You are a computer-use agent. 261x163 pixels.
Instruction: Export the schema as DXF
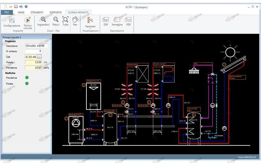[x=106, y=21]
